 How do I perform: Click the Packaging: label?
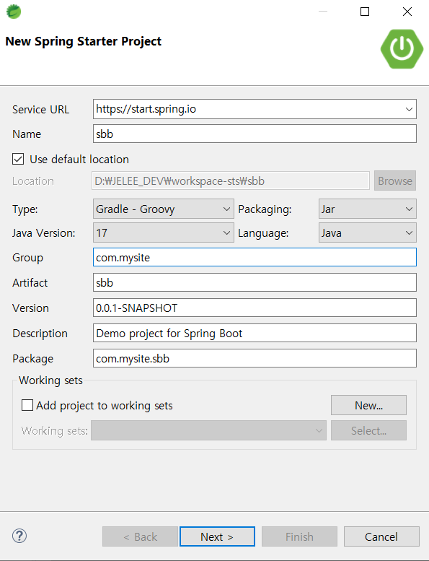(x=265, y=209)
